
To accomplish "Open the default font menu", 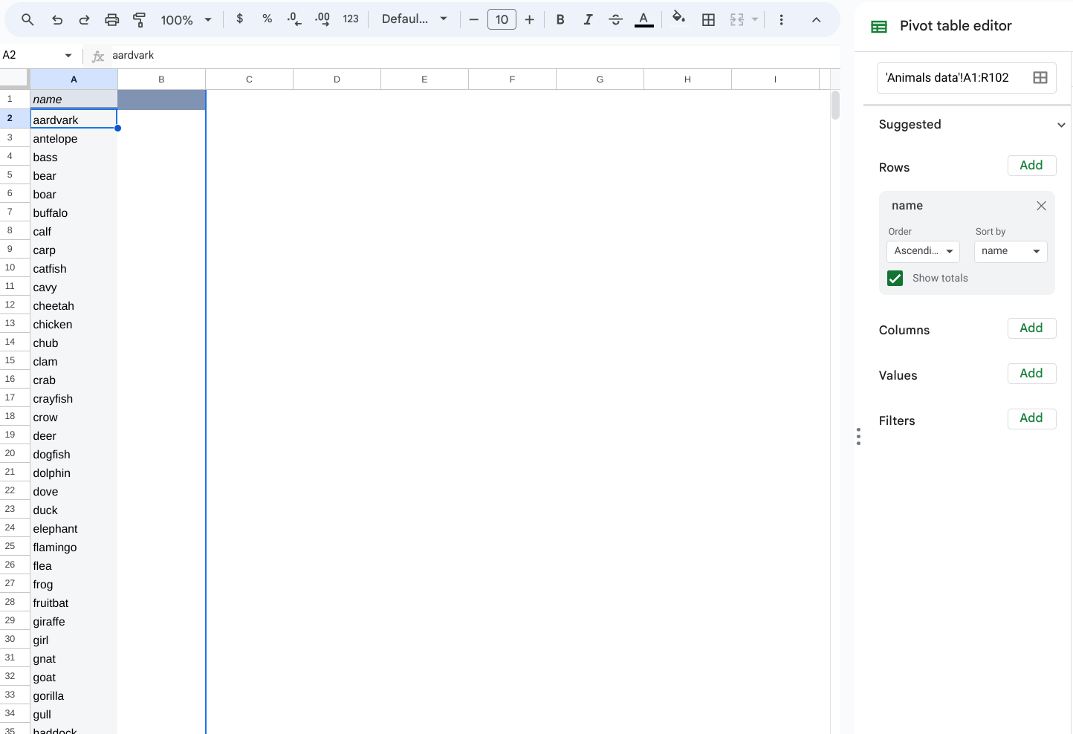I will click(414, 19).
